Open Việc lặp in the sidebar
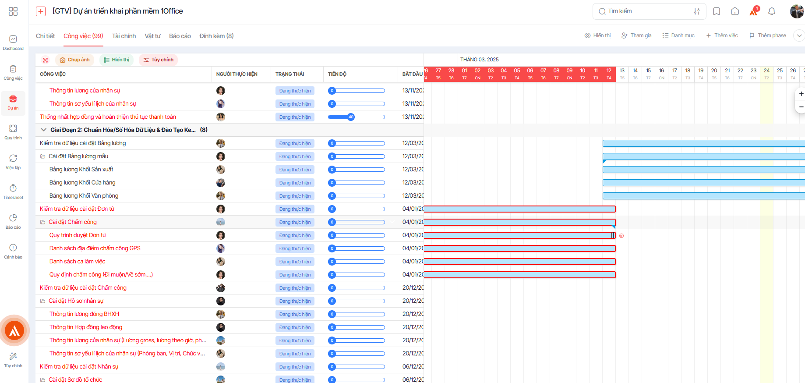 pyautogui.click(x=13, y=162)
